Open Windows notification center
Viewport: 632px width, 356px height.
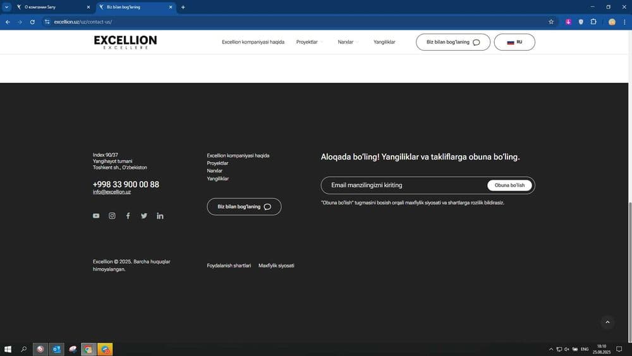(x=619, y=349)
